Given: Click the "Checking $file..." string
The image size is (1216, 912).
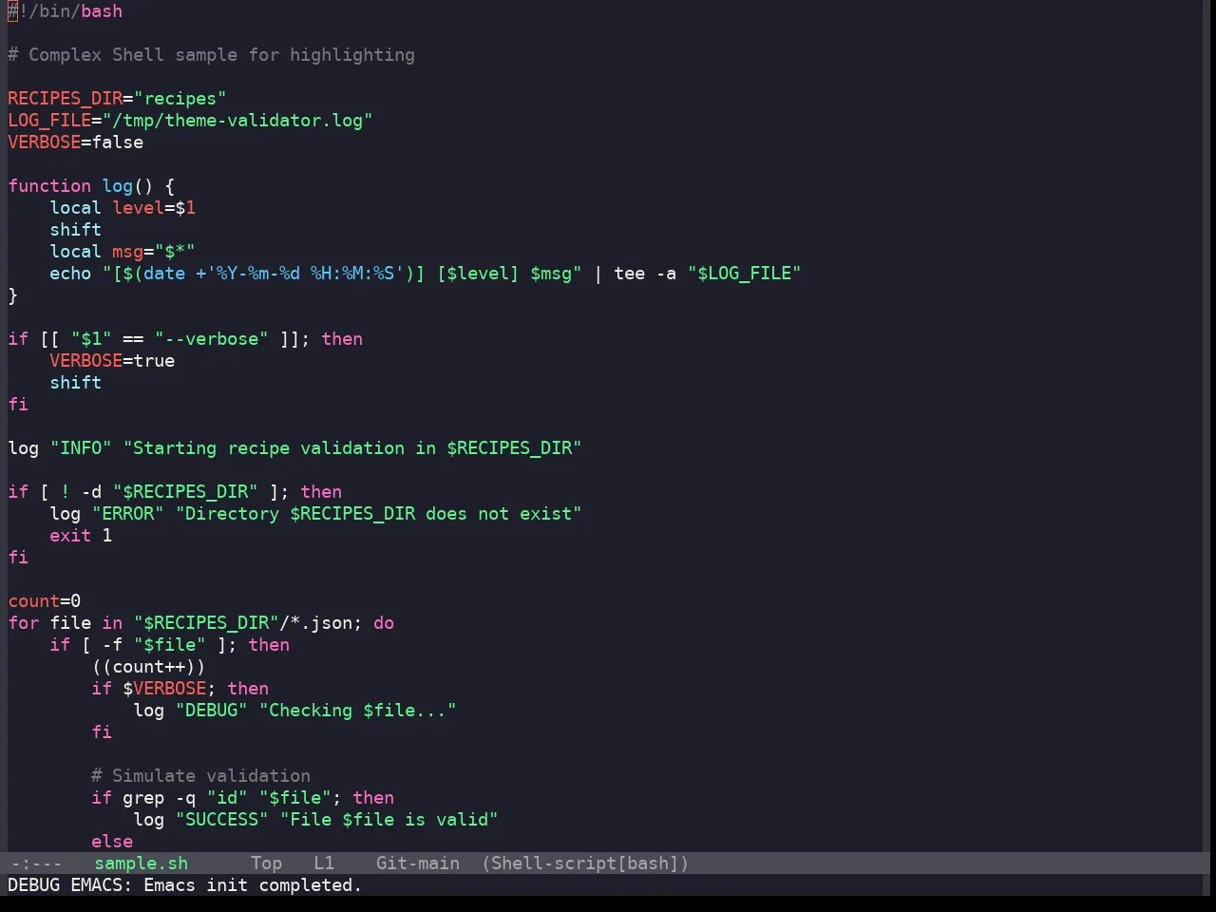Looking at the screenshot, I should click(x=357, y=711).
